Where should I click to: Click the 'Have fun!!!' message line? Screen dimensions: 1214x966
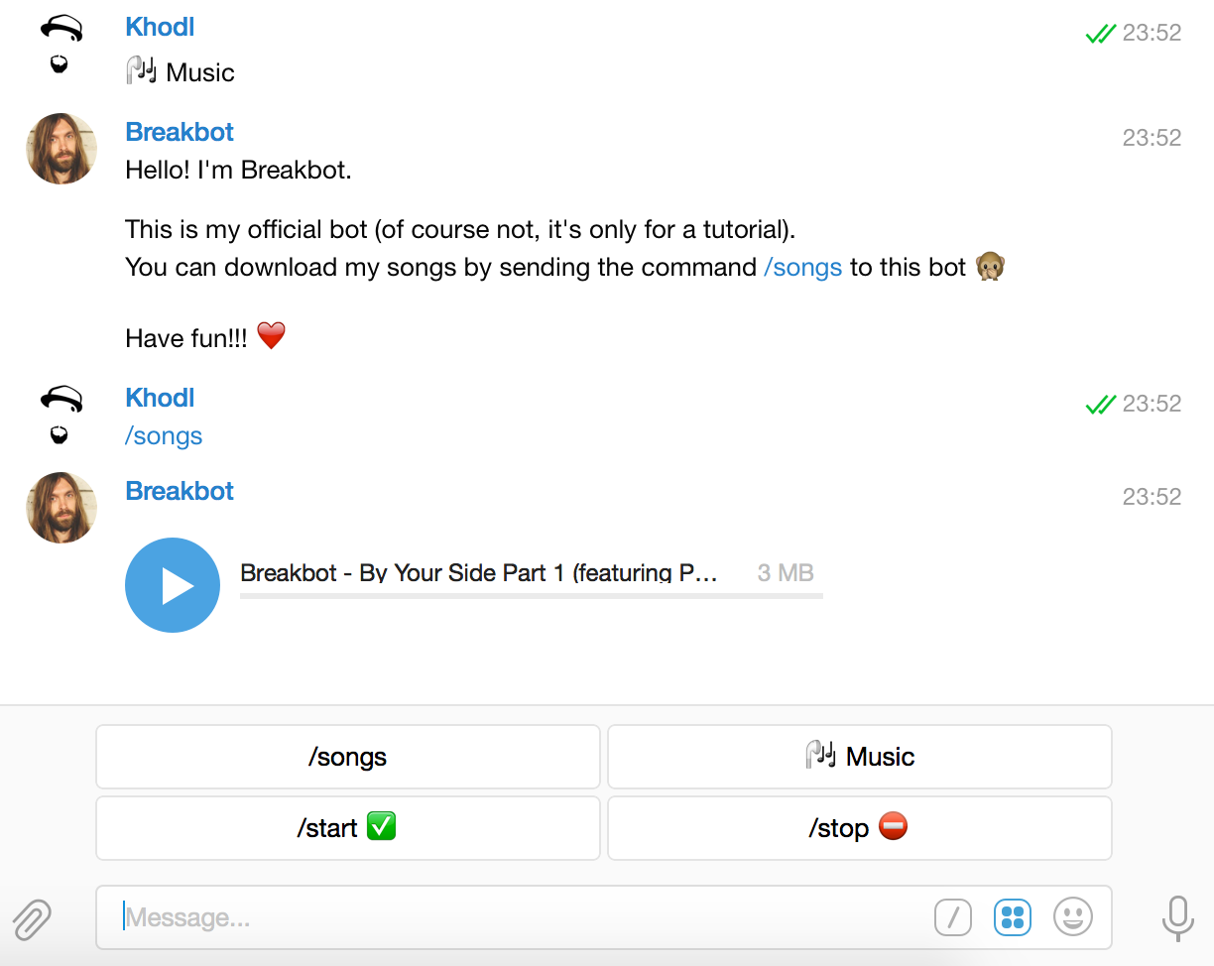[205, 337]
